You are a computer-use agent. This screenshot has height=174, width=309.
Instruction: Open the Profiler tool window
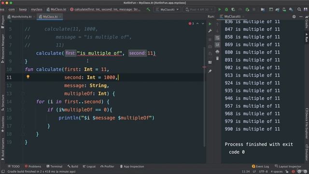point(107,166)
